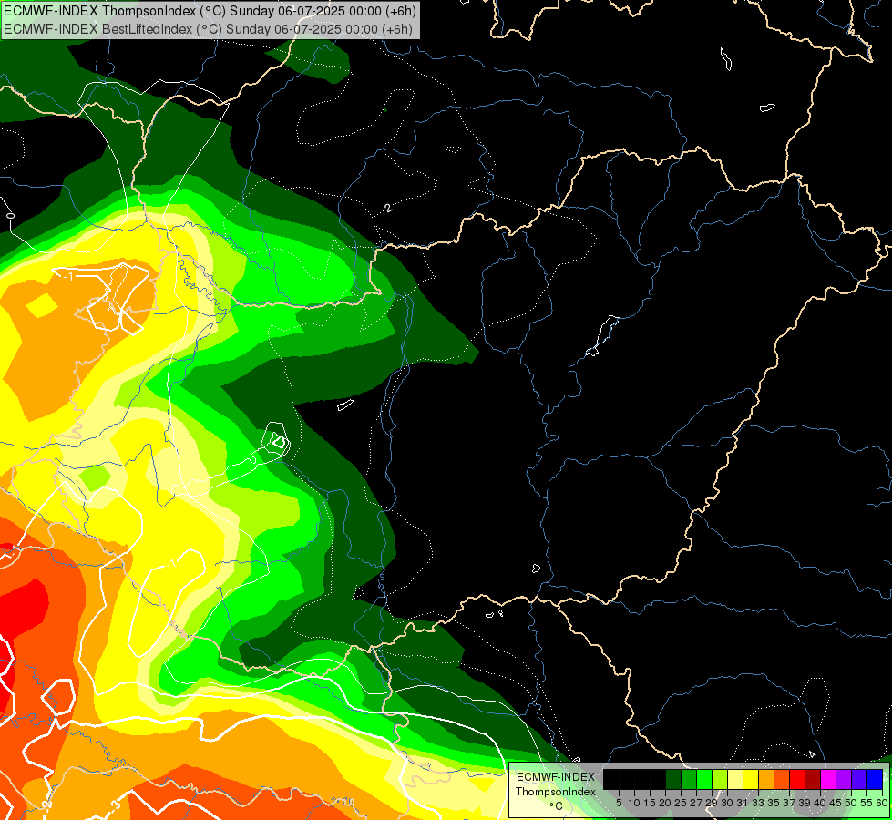Click the °C unit label in legend

(x=556, y=805)
